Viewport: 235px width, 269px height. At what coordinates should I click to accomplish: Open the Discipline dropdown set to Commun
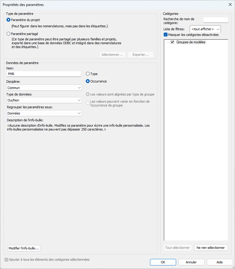(44, 88)
